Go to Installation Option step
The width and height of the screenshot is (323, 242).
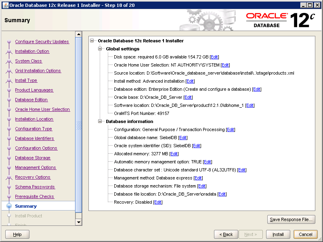point(32,51)
